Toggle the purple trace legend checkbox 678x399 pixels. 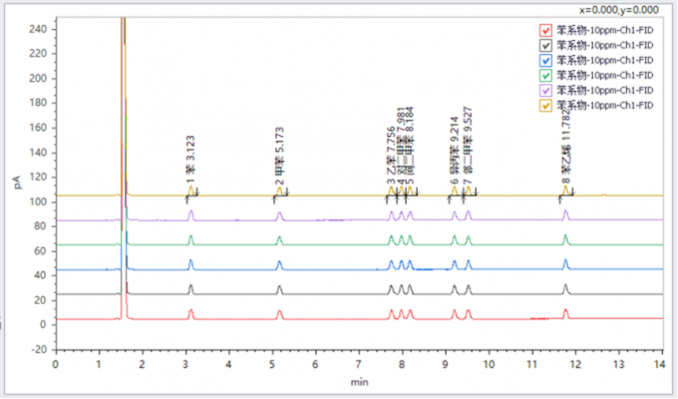545,89
